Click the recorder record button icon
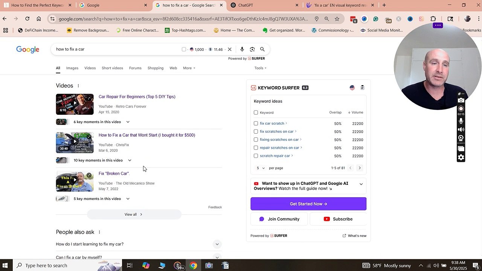The image size is (482, 271). 461,109
